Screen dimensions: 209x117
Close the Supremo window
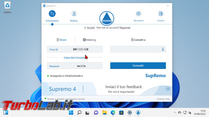[x=168, y=6]
